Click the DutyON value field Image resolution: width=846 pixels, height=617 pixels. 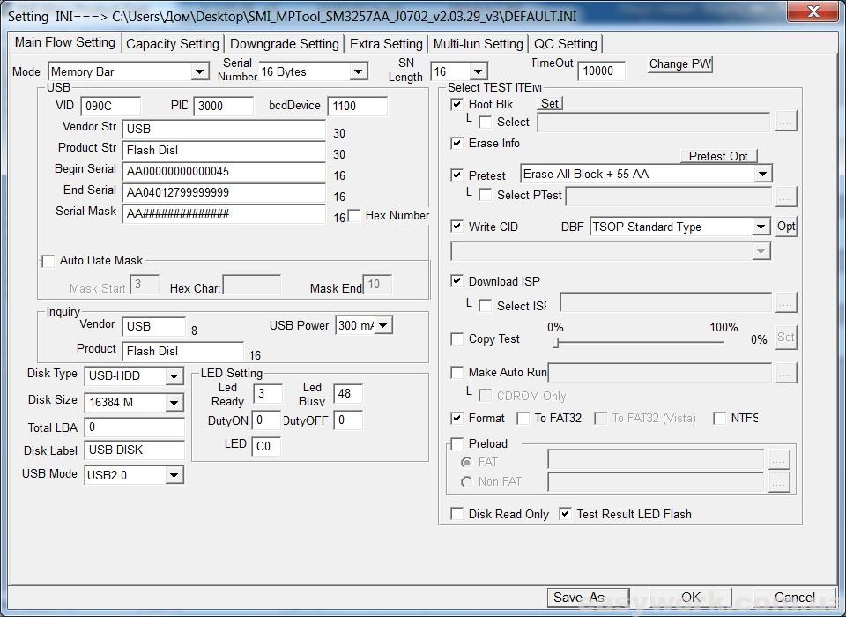266,420
